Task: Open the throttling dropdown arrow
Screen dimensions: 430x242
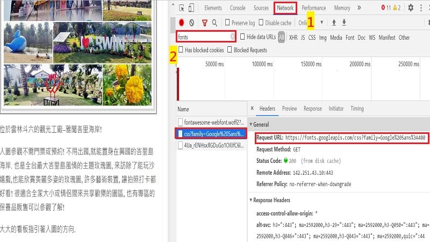Action: coord(322,23)
